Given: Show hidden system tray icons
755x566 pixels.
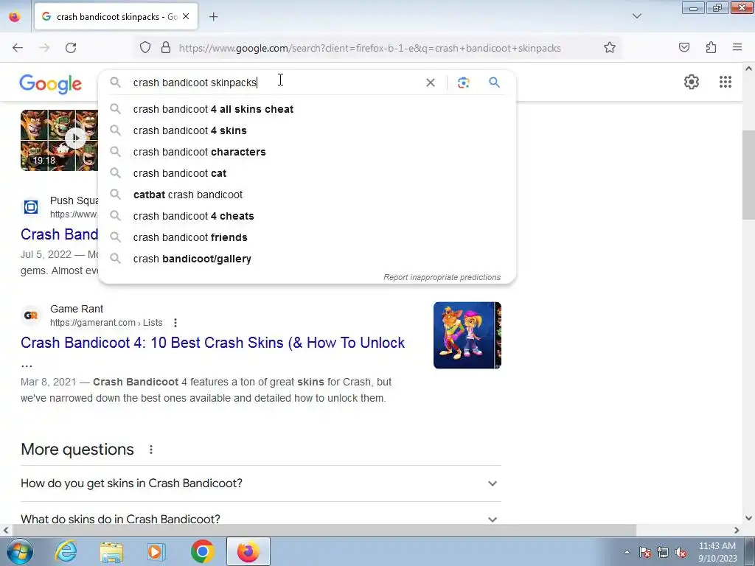Looking at the screenshot, I should click(x=627, y=553).
